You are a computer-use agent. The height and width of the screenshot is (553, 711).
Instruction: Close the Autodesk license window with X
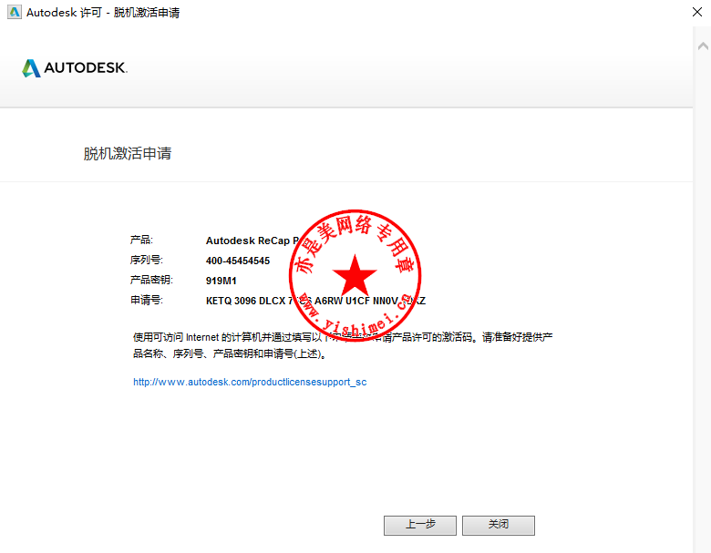click(x=697, y=12)
